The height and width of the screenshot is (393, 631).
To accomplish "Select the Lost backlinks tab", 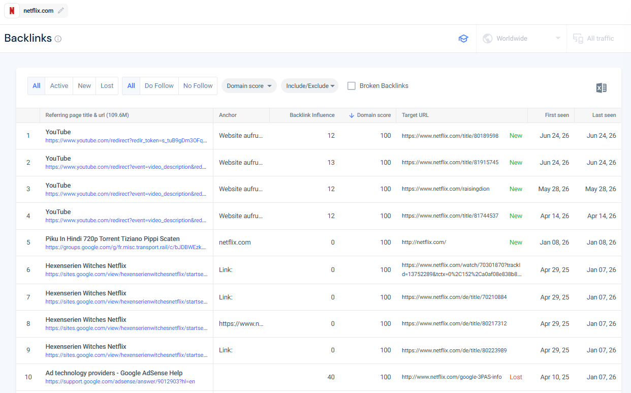I will [107, 86].
